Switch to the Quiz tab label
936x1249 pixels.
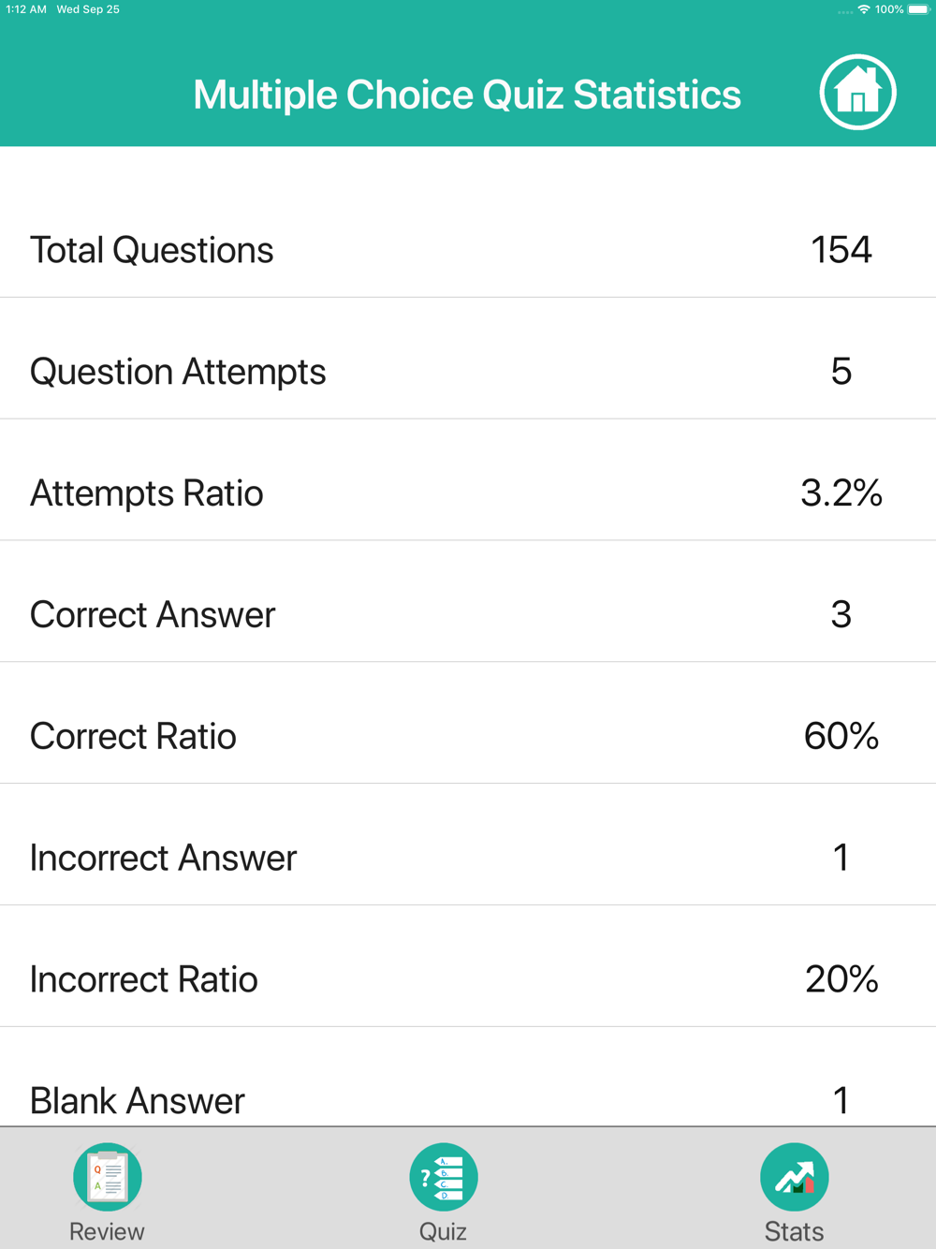[443, 1231]
